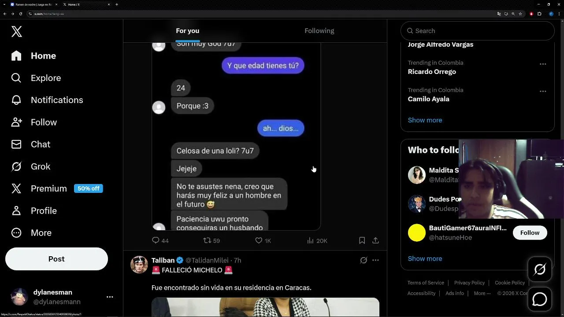
Task: Open the dylanesman account switcher
Action: click(62, 297)
